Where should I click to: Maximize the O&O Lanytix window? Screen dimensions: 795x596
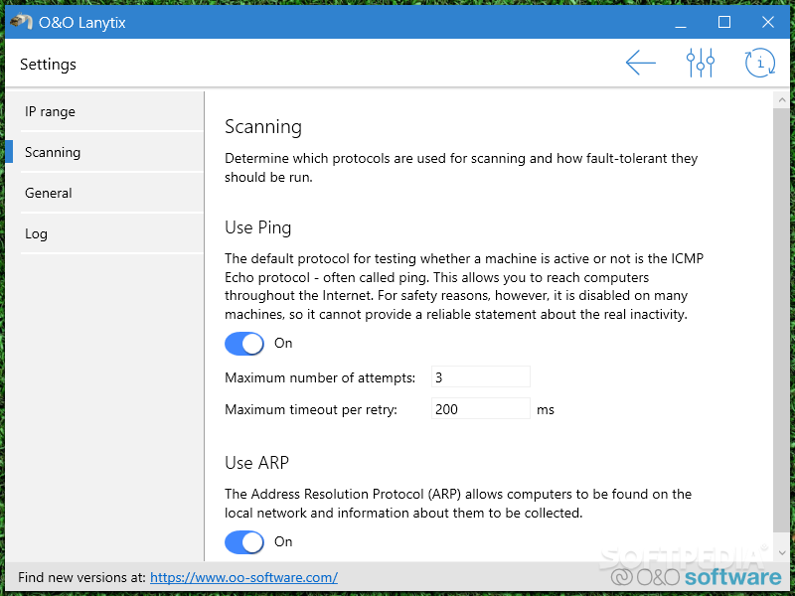pyautogui.click(x=724, y=22)
